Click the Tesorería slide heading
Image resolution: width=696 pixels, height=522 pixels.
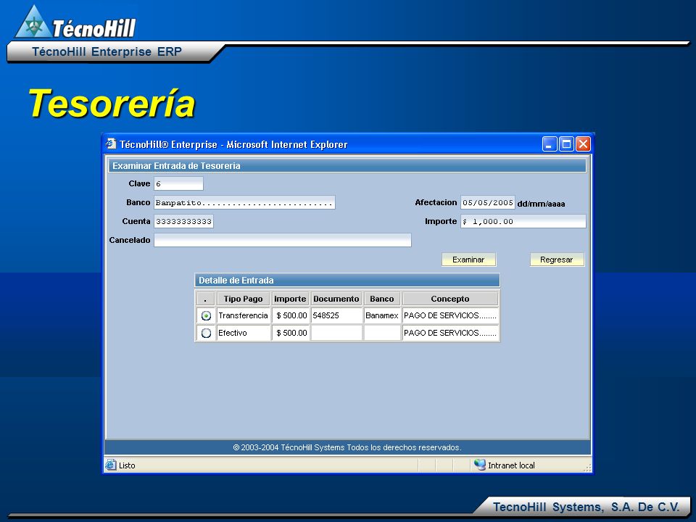(x=112, y=103)
